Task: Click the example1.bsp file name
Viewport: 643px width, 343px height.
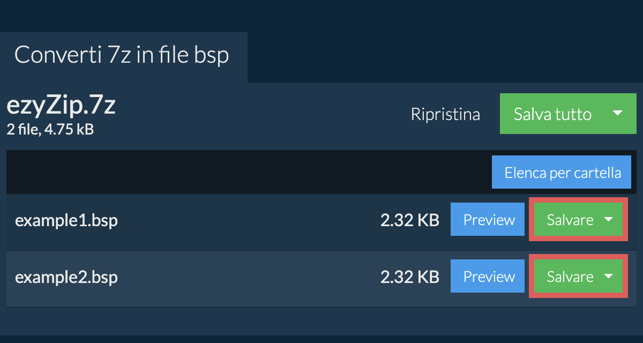Action: pyautogui.click(x=66, y=220)
